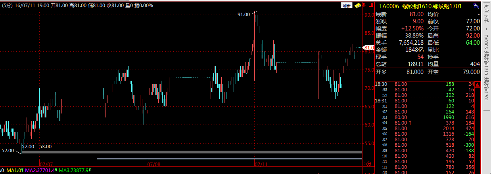This screenshot has height=174, width=491.
Task: Click the 5分 period label at the axis corner
Action: coord(368,163)
